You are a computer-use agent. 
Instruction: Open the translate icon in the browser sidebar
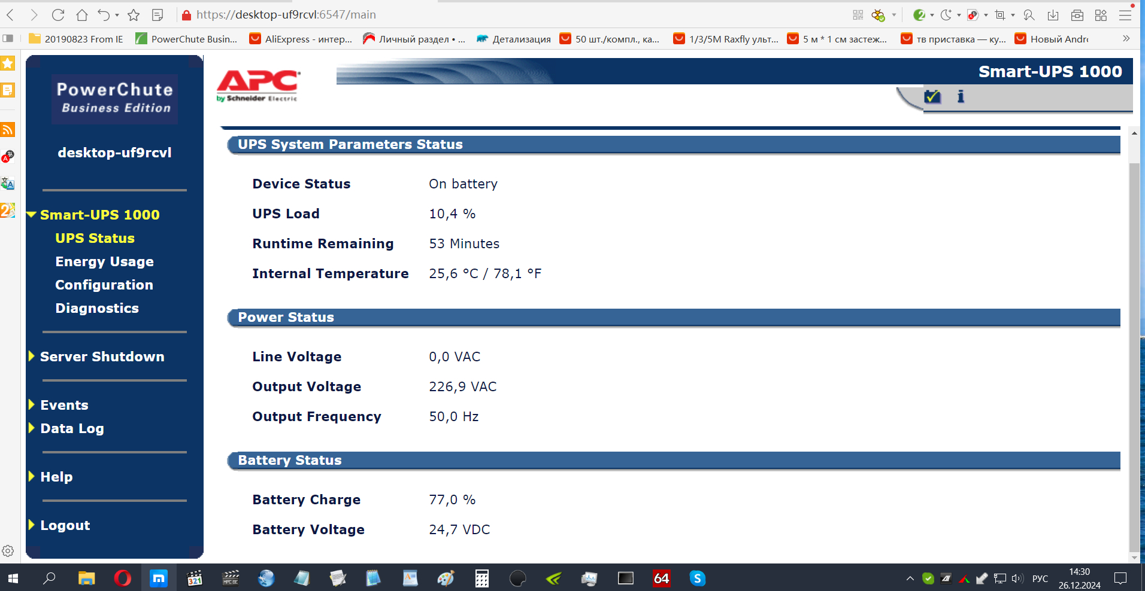pos(8,183)
